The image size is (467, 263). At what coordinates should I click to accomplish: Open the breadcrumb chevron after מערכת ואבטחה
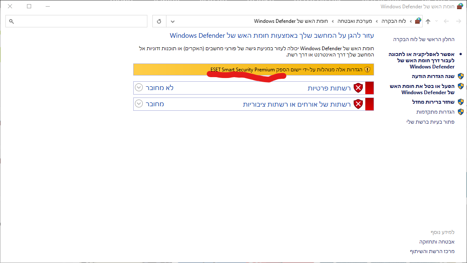pos(333,22)
